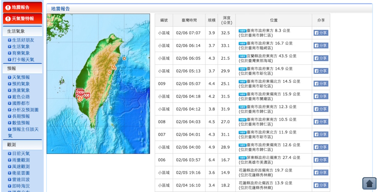
Task: Click the 位置 column header
Action: click(274, 20)
